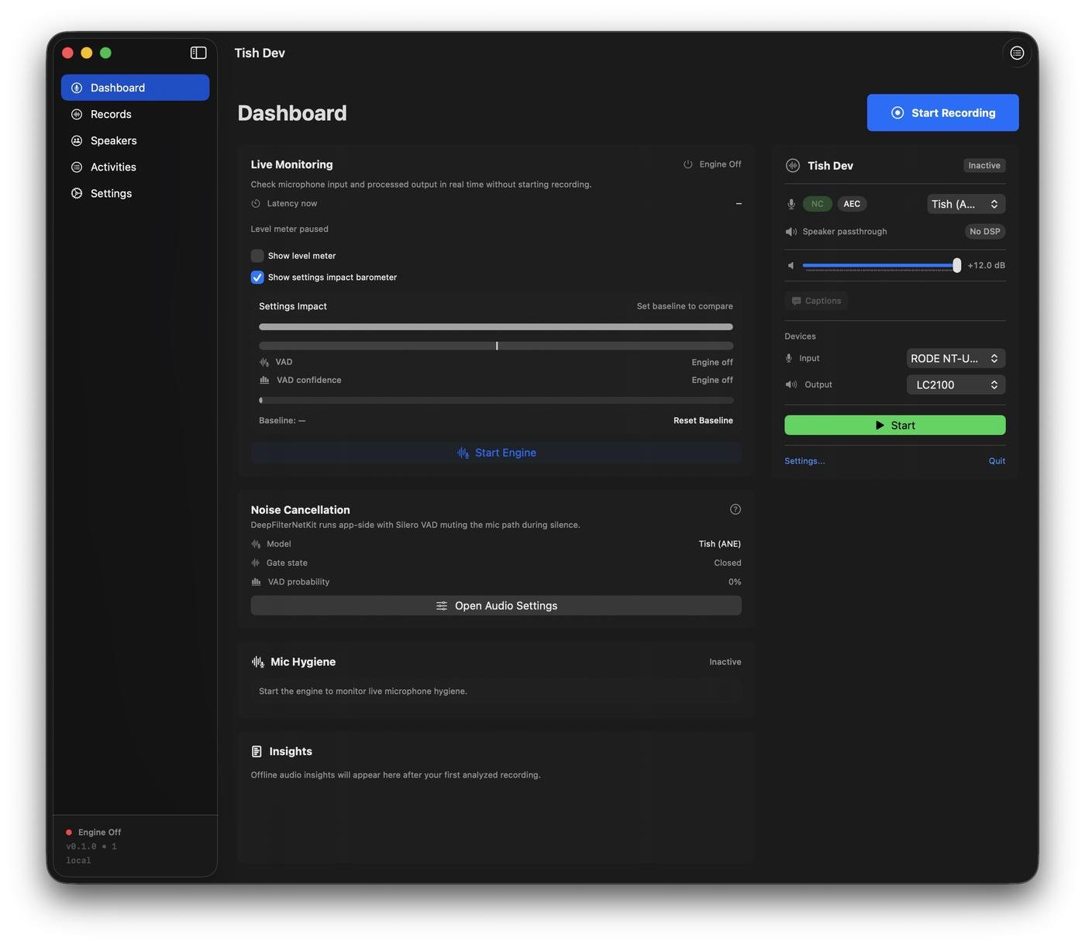Open Speakers in the sidebar

(x=113, y=141)
